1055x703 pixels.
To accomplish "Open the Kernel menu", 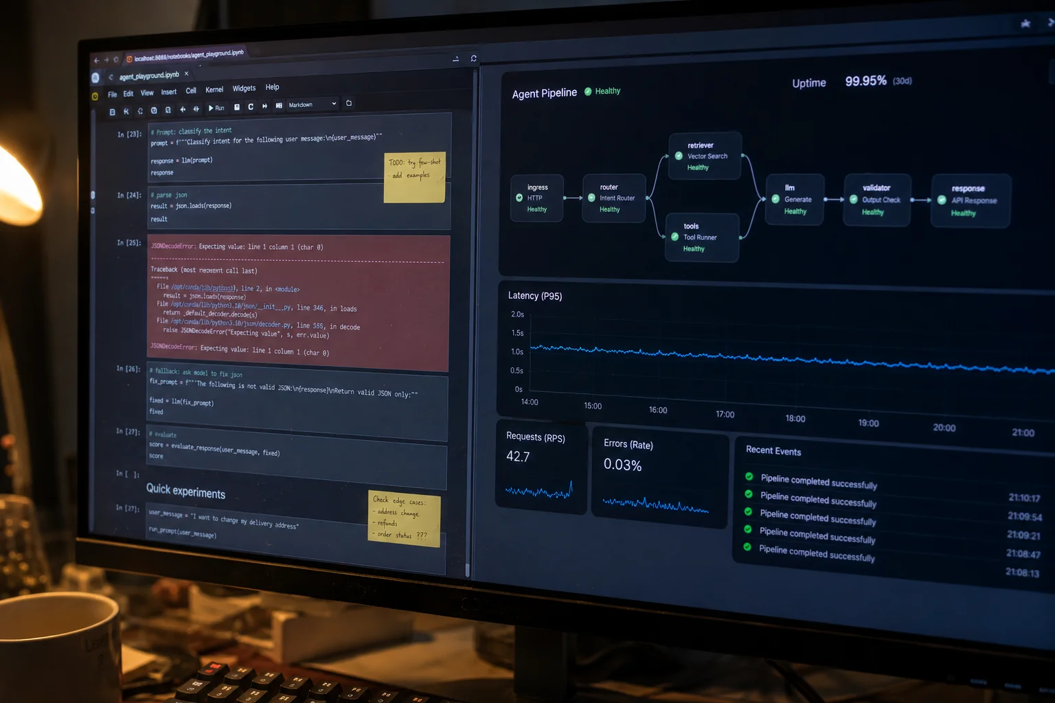I will [x=214, y=89].
